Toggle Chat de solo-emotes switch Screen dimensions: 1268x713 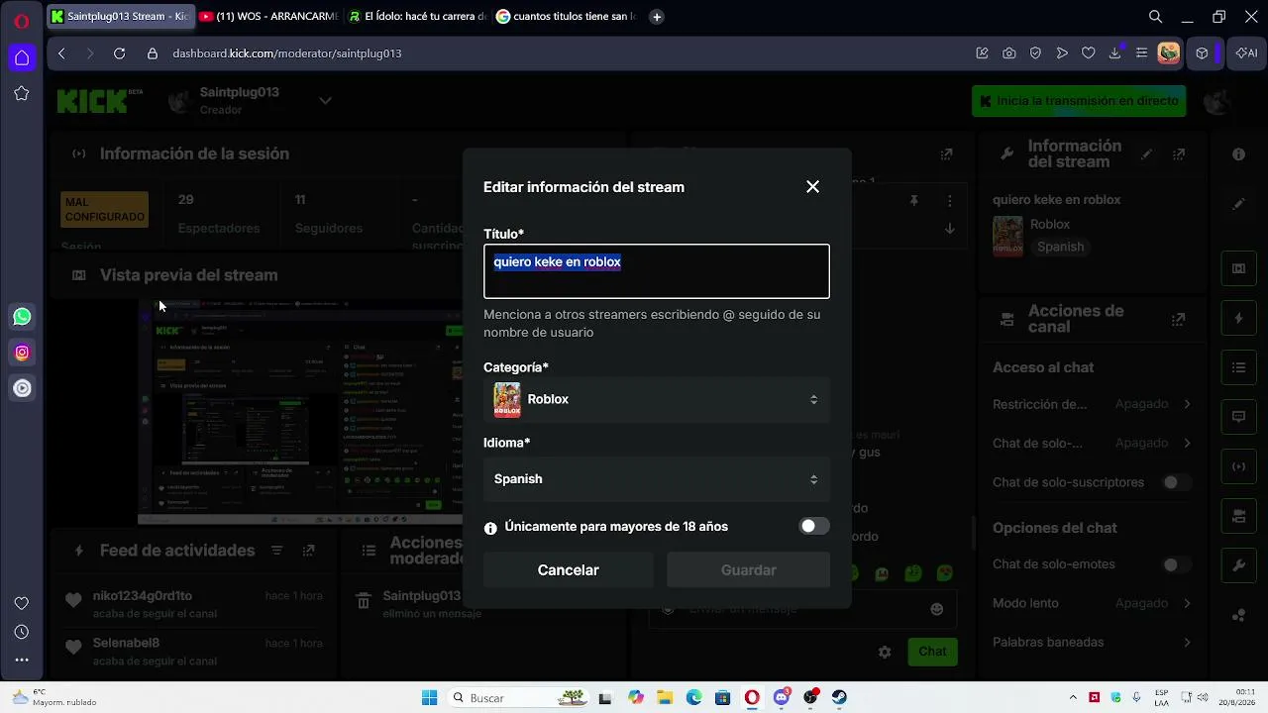point(1176,564)
